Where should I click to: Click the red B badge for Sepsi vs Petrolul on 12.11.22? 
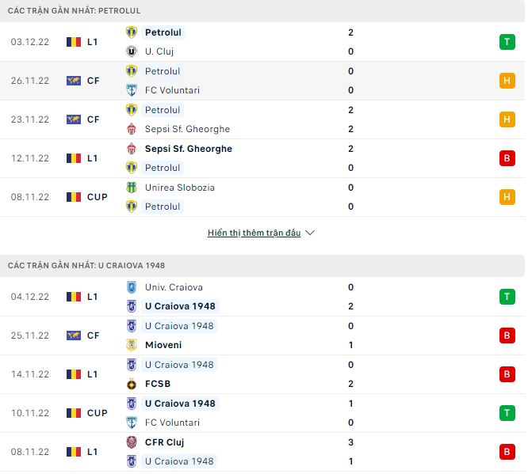point(507,158)
